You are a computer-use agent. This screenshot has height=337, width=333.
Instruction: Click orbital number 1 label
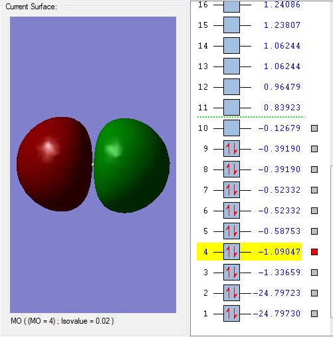pyautogui.click(x=206, y=314)
